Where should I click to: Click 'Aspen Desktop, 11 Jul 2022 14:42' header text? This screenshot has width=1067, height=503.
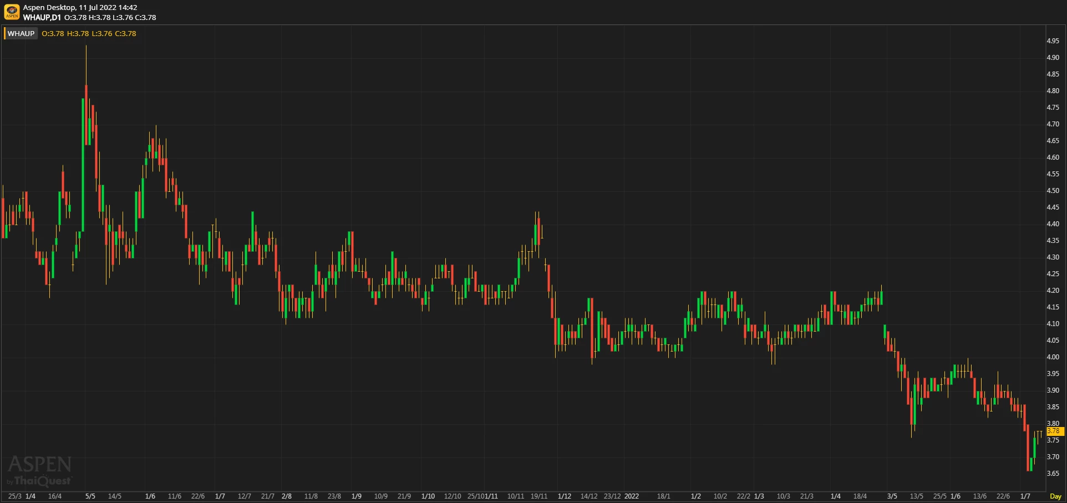(80, 7)
